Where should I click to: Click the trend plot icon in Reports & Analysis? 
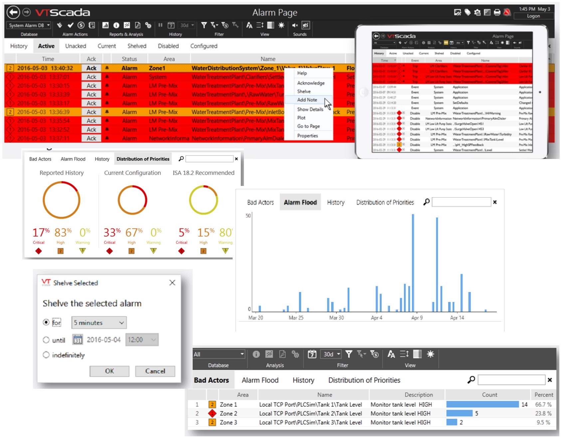coord(127,25)
